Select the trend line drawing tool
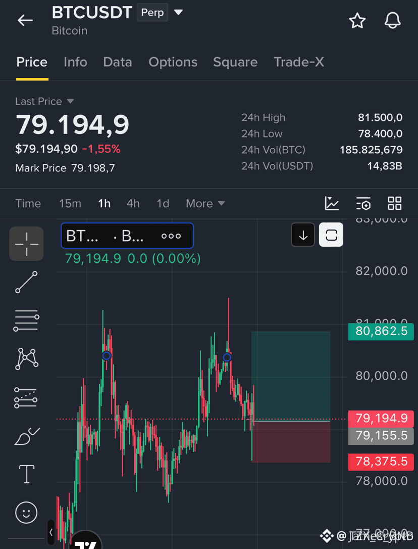418x549 pixels. click(26, 282)
